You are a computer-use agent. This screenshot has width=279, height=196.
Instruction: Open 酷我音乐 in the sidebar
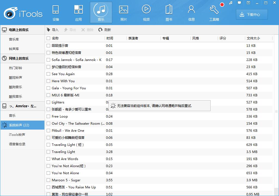pos(16,97)
